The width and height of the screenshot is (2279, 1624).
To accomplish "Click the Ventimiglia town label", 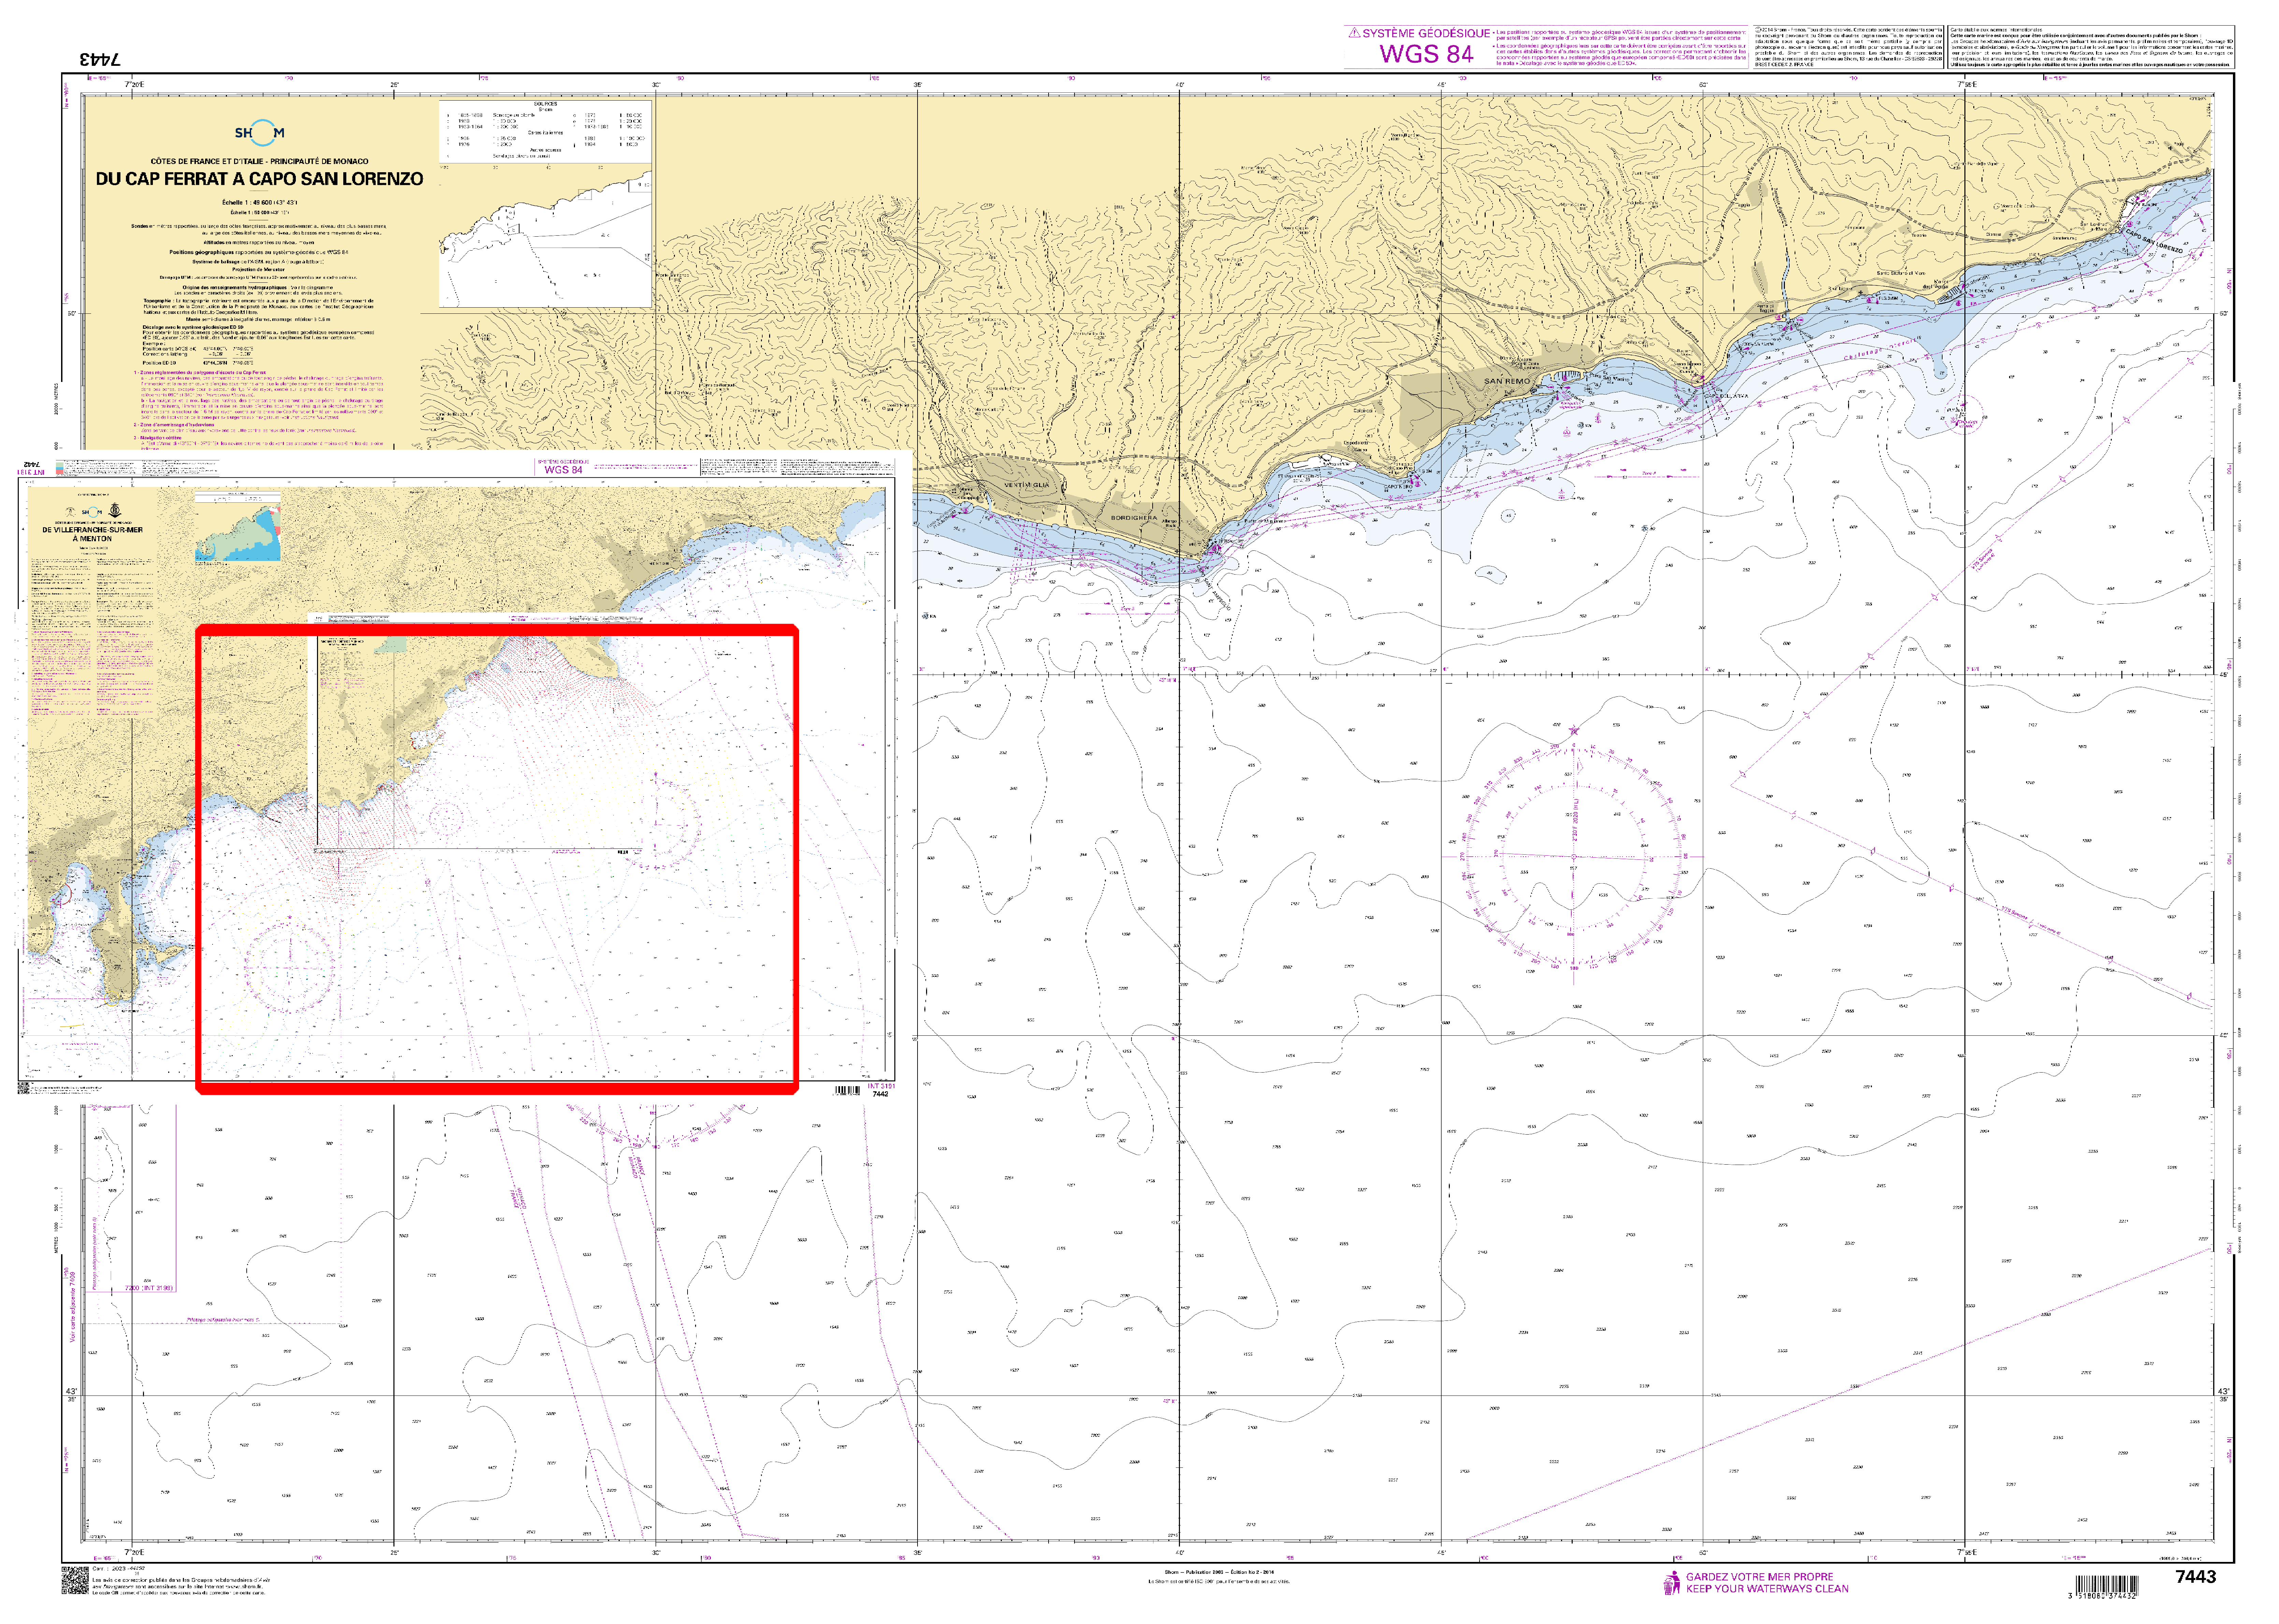I will (x=1026, y=485).
